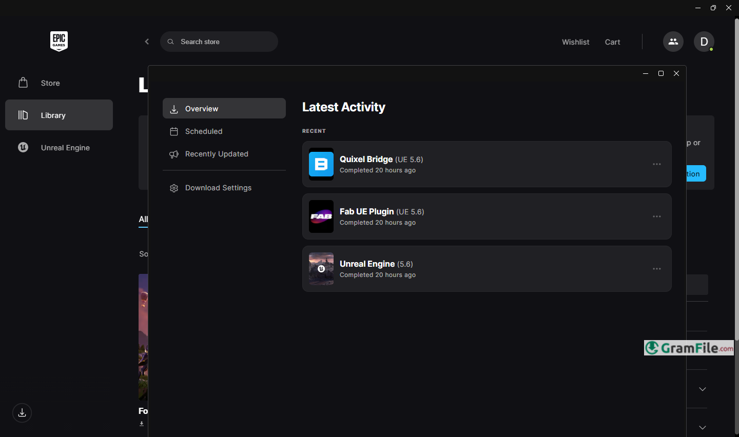This screenshot has height=437, width=739.
Task: Open Download Settings
Action: point(224,188)
